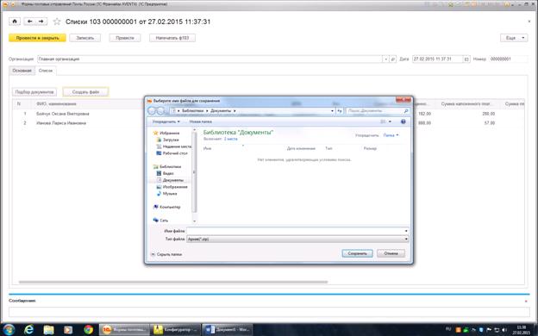Click Internet Explorer icon in the taskbar
The image size is (538, 336).
[28, 329]
